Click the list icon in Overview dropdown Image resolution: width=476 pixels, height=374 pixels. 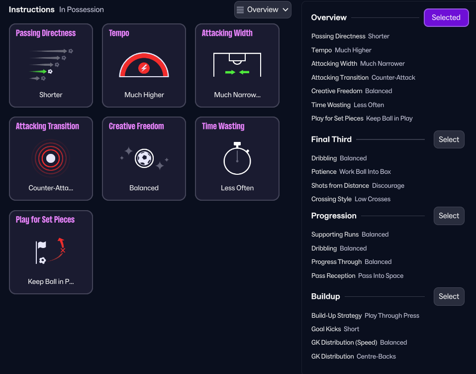[x=240, y=10]
